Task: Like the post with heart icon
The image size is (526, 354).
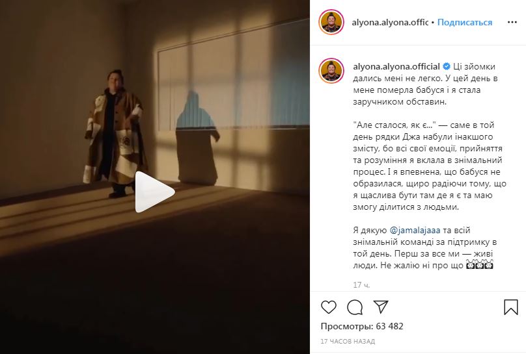Action: [329, 307]
